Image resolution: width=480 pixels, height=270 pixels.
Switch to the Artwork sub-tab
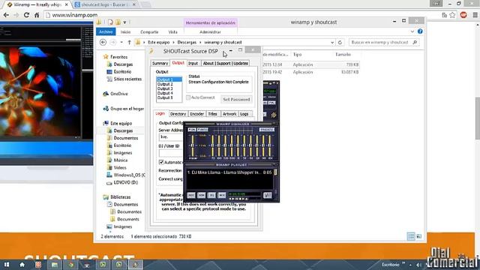(229, 114)
